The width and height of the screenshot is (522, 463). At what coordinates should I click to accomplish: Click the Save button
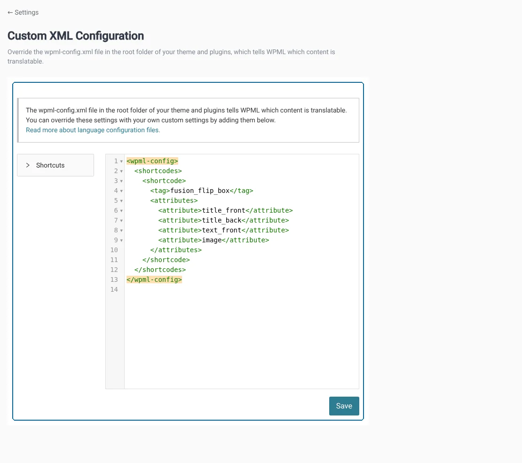pos(344,406)
